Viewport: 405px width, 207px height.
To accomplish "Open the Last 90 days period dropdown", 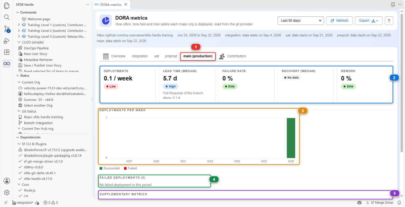I will click(301, 21).
